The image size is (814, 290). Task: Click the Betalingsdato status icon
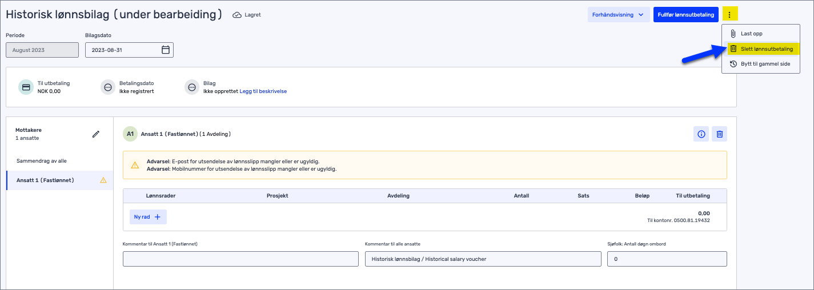click(x=107, y=87)
